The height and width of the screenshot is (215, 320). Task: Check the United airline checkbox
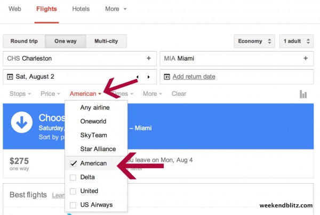pos(73,191)
